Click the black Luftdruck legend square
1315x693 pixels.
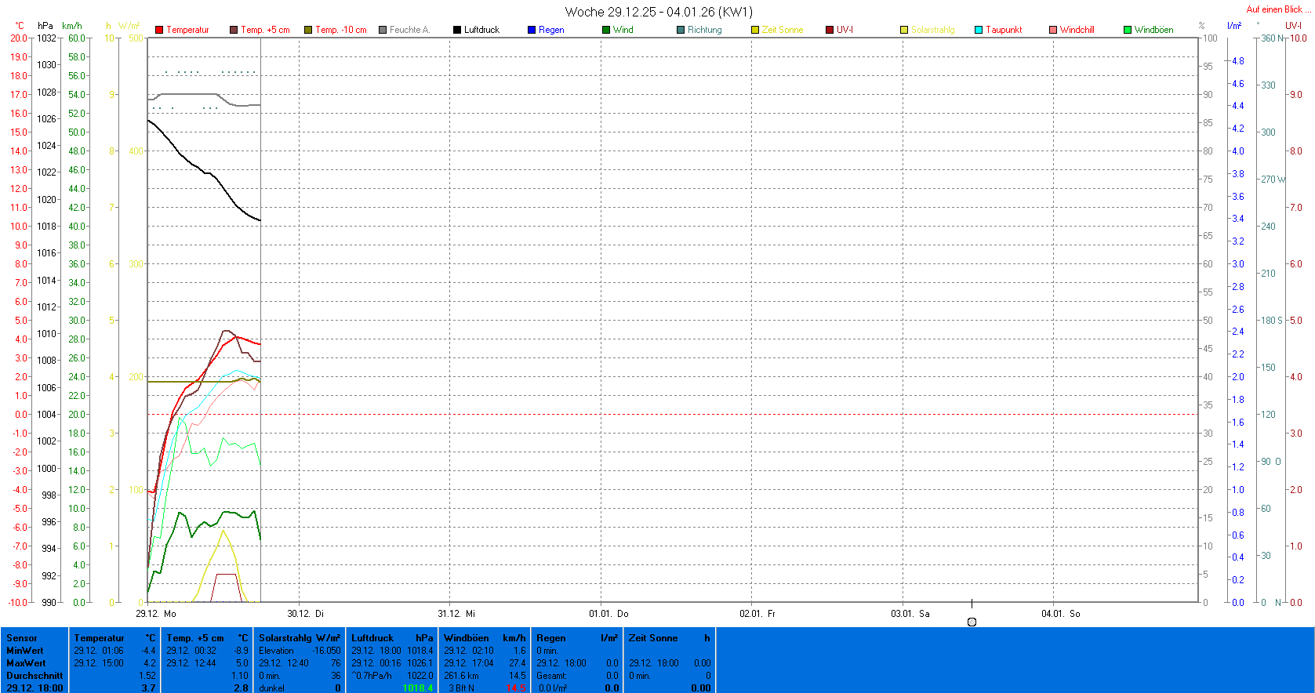[457, 30]
